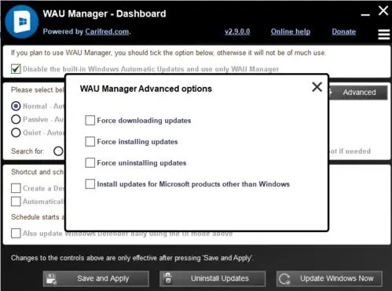Screen dimensions: 392x291
Task: Close the Advanced options dialog
Action: click(317, 87)
